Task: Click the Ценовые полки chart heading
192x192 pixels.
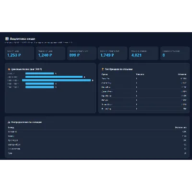Action: (x=26, y=69)
